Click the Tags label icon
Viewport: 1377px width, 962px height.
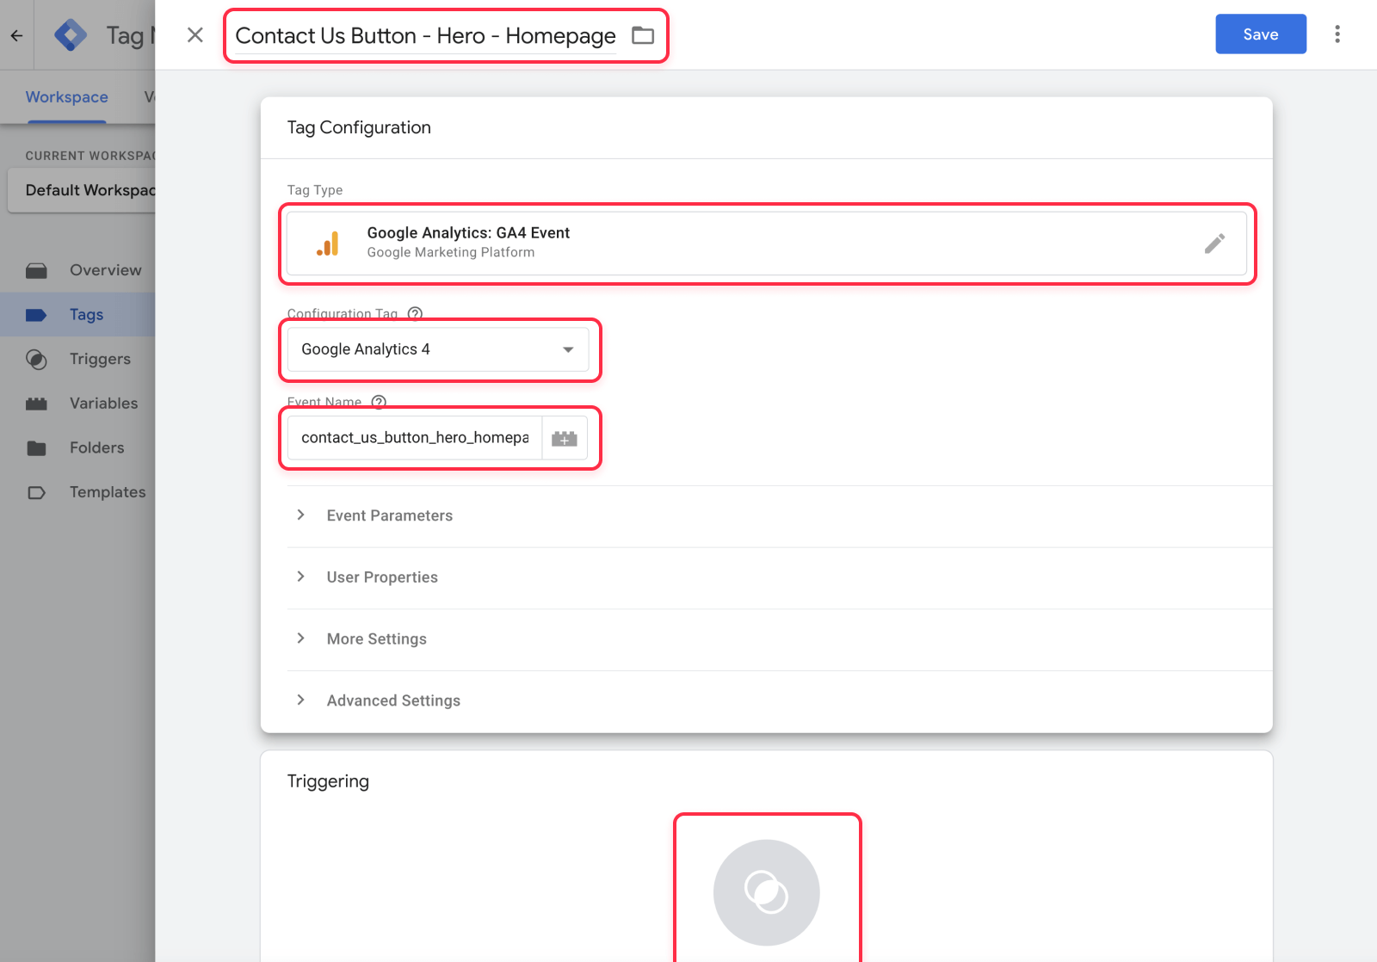(x=36, y=315)
